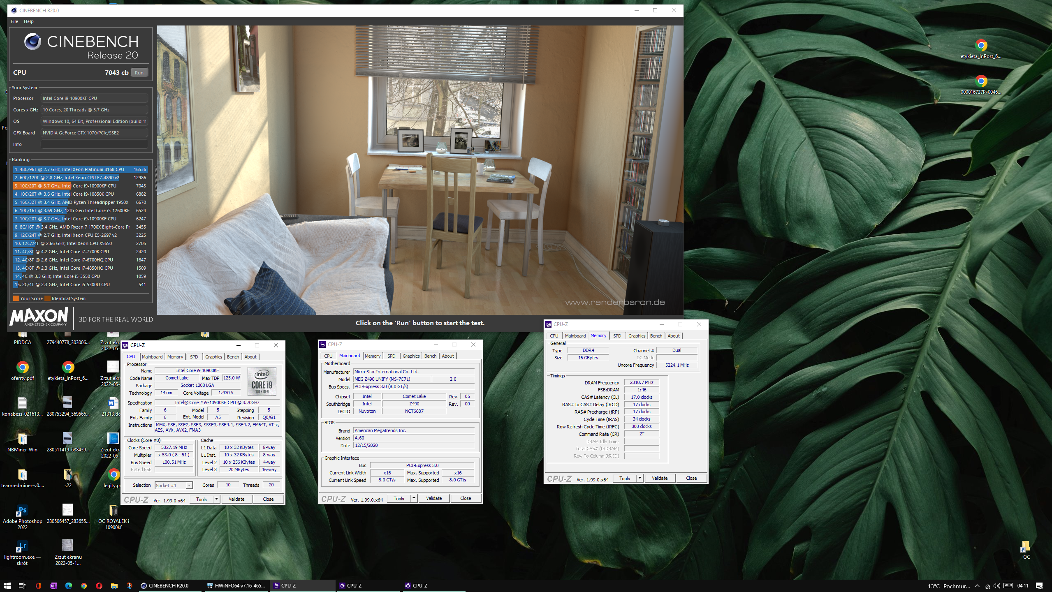Click Validate in the CPU-Z memory window

(660, 478)
